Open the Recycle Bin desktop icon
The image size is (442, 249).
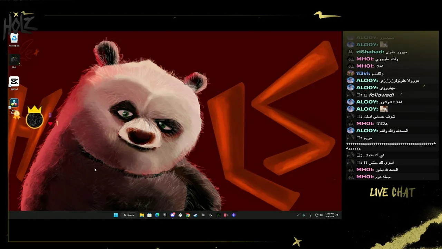point(14,40)
